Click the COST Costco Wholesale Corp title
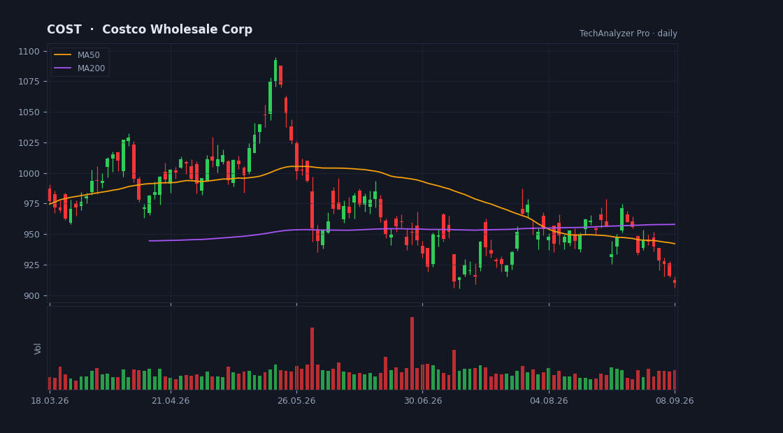Viewport: 783px width, 433px height. (x=150, y=29)
